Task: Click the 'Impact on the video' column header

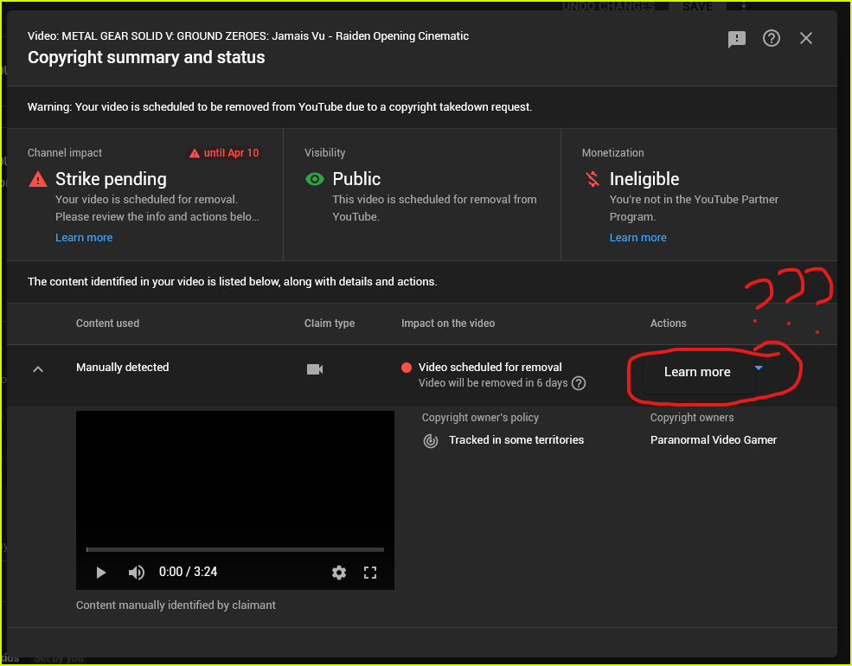Action: tap(448, 323)
